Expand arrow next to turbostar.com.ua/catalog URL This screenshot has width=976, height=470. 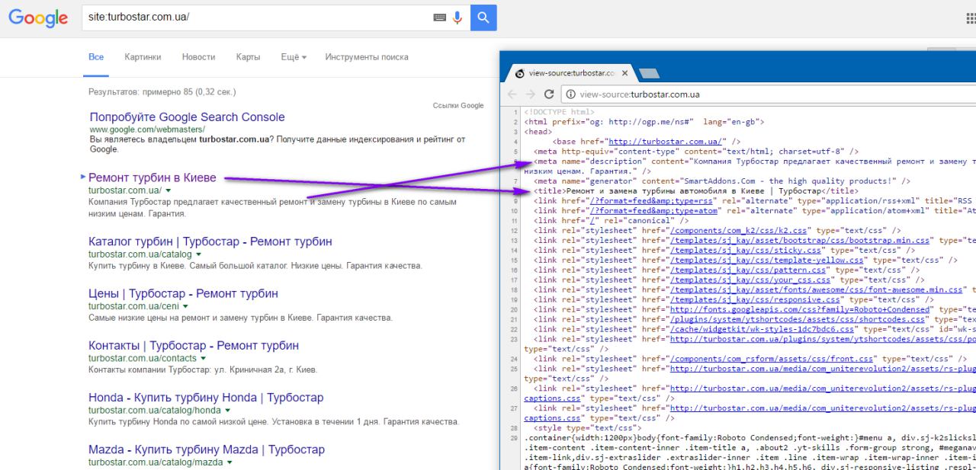(x=198, y=254)
